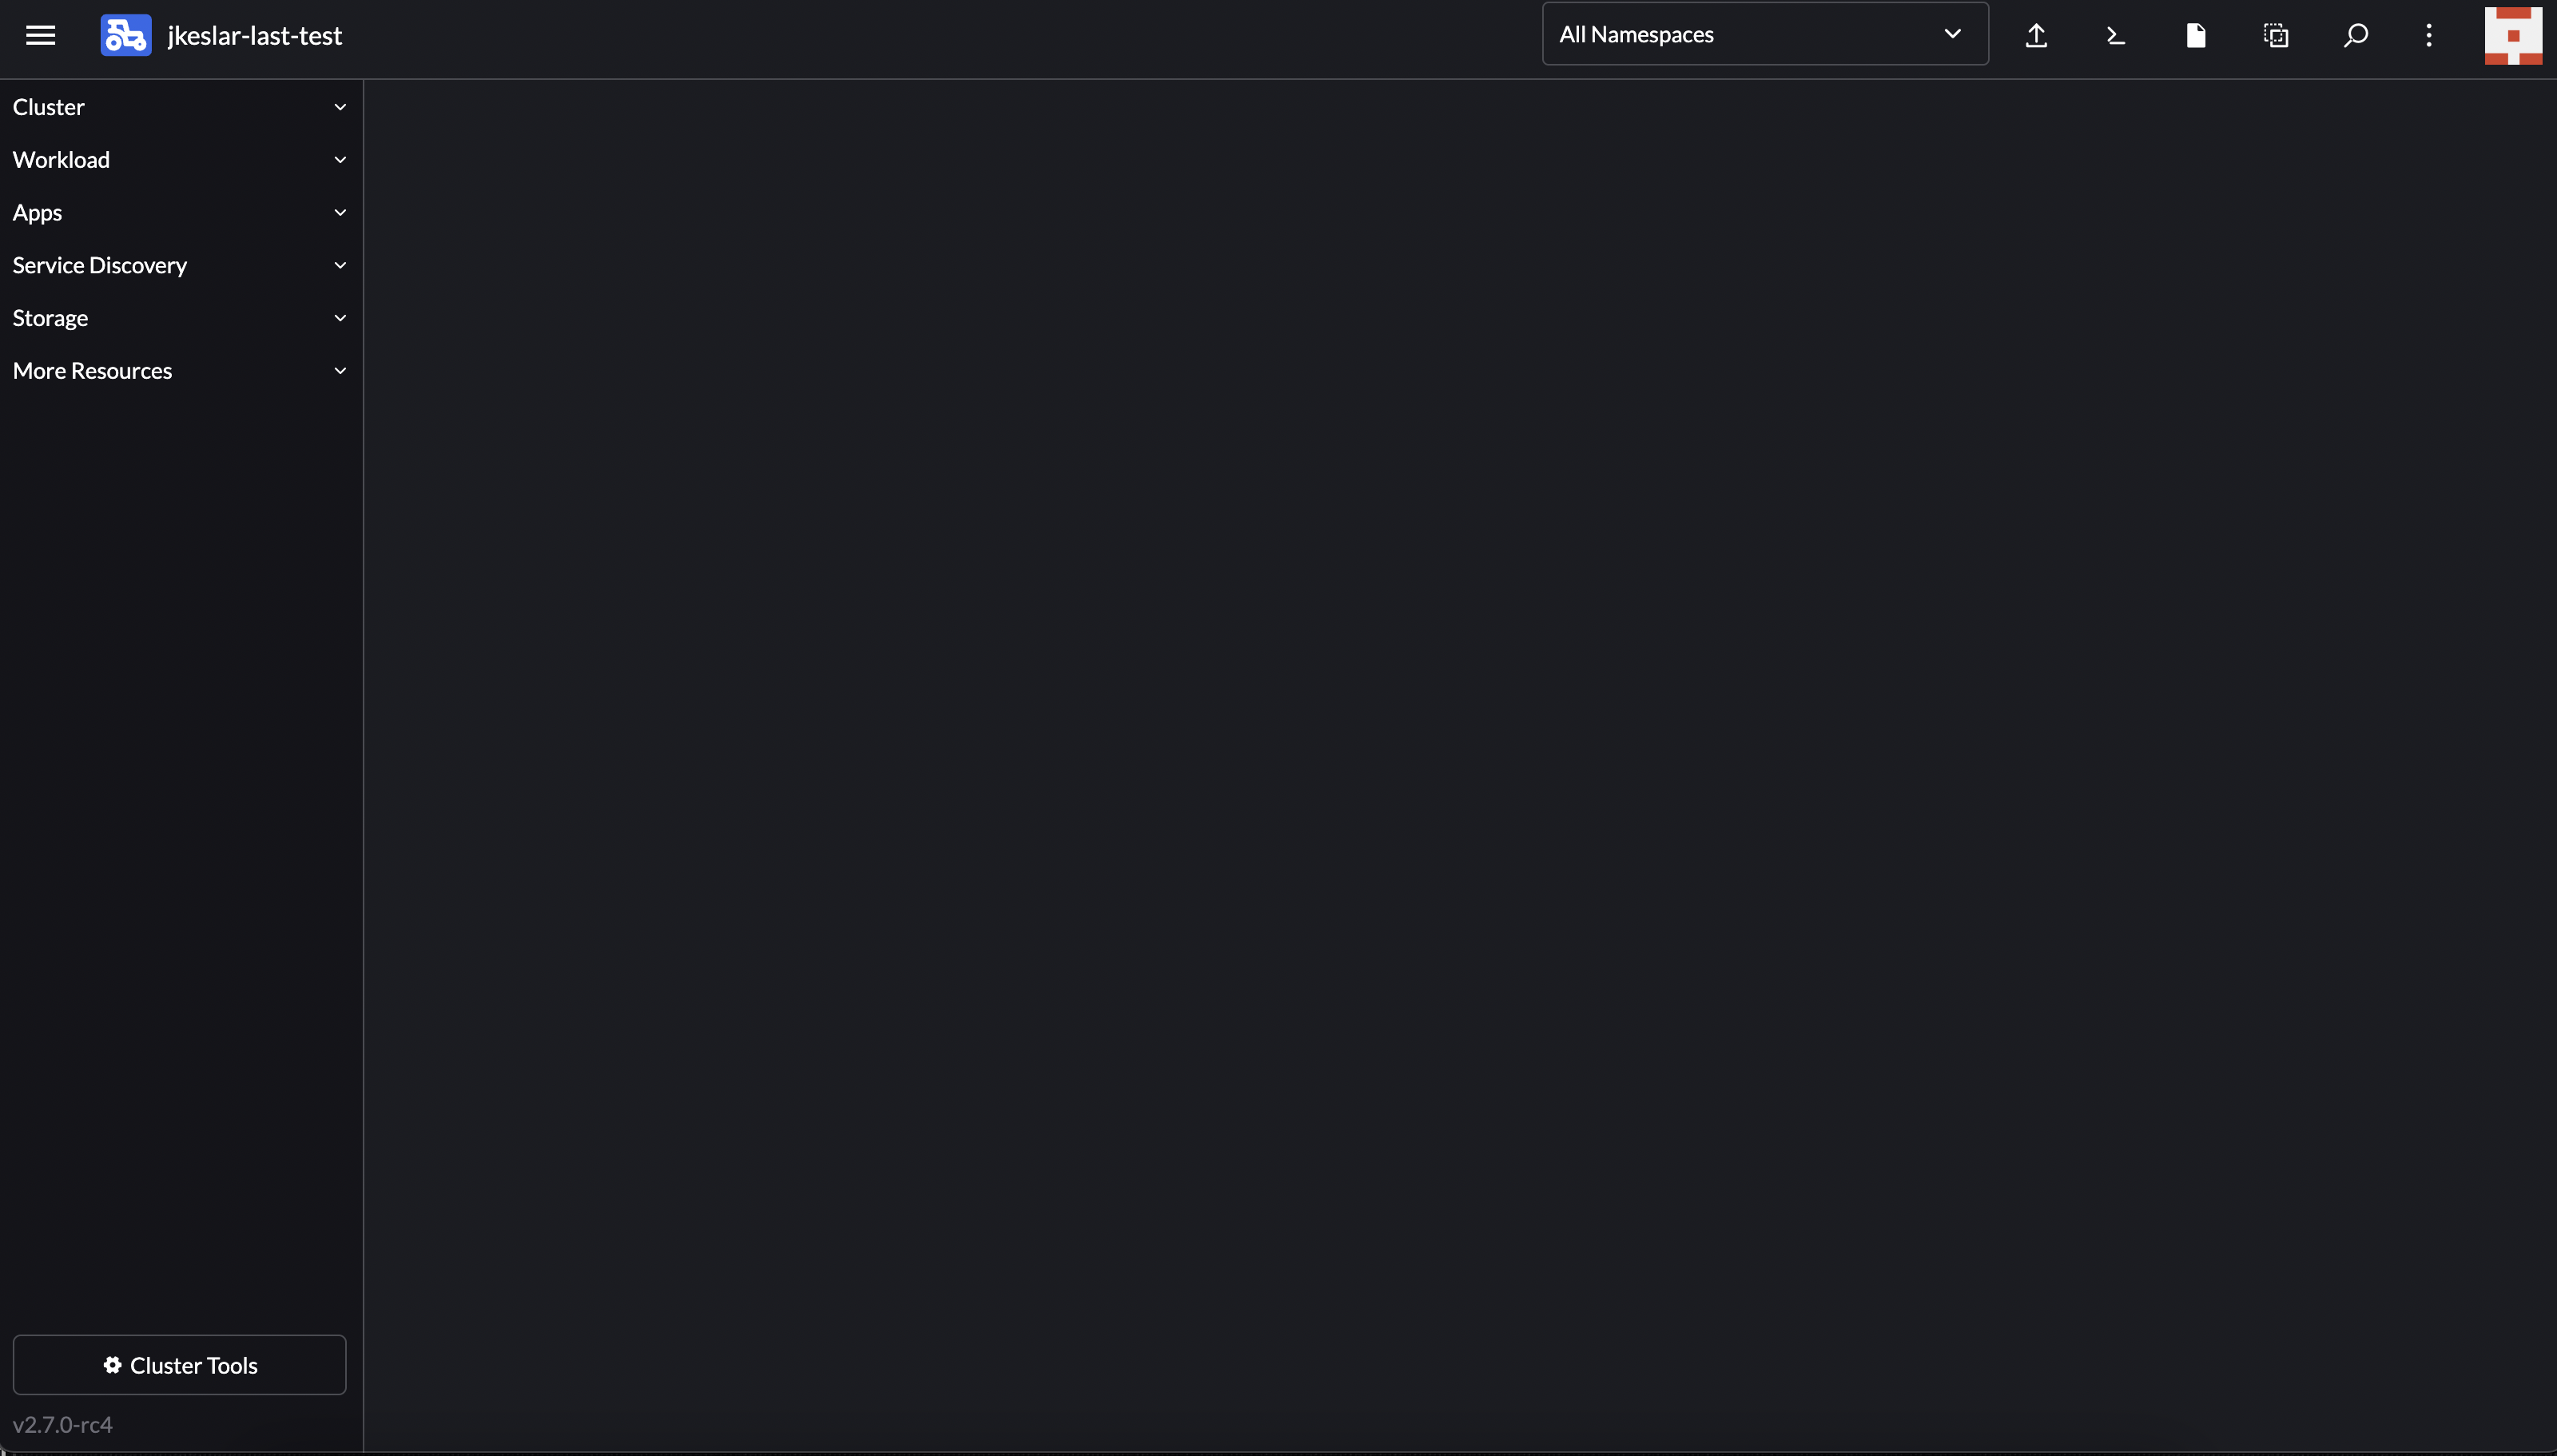Expand the Cluster section
The width and height of the screenshot is (2557, 1456).
pos(180,106)
